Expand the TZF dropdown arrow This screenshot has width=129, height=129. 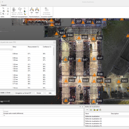pyautogui.click(x=32, y=14)
